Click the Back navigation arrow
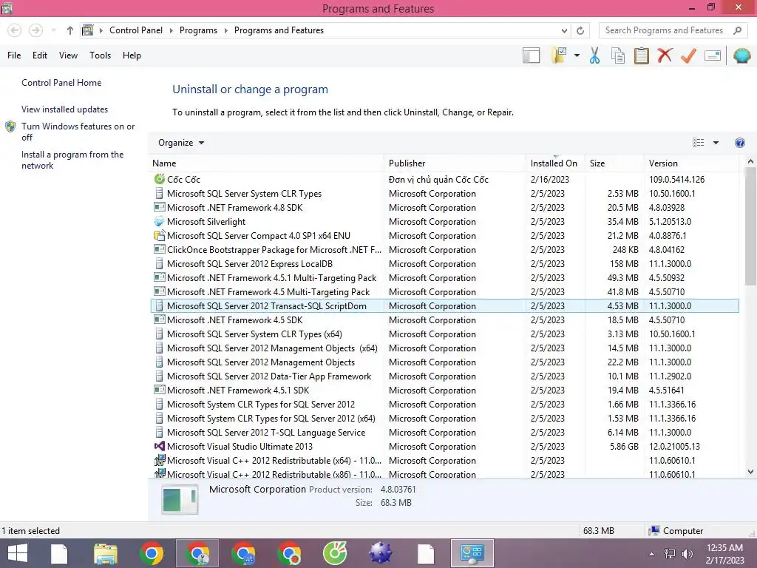This screenshot has width=757, height=568. pyautogui.click(x=15, y=30)
